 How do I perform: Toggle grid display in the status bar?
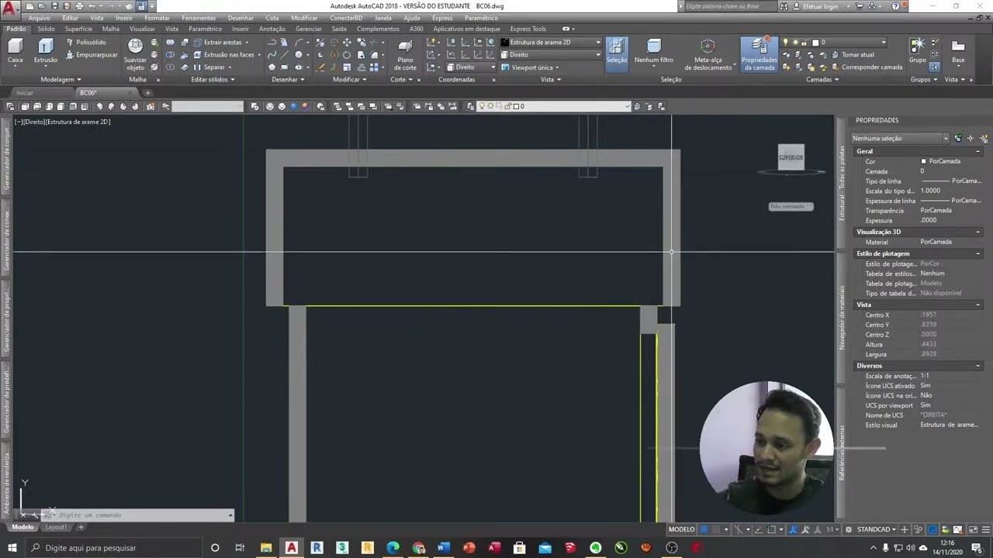click(x=704, y=529)
